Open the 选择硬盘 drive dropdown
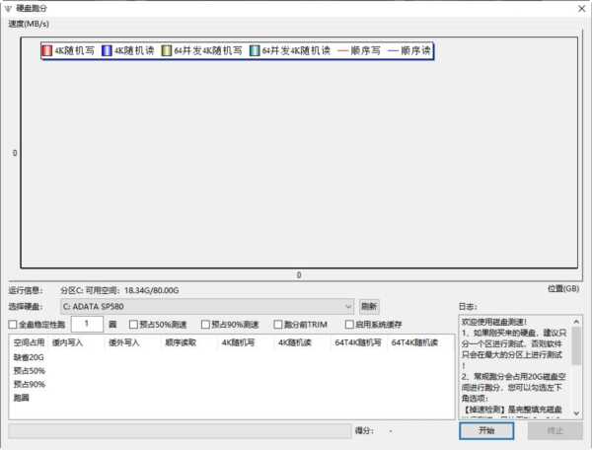This screenshot has height=450, width=592. tap(206, 307)
